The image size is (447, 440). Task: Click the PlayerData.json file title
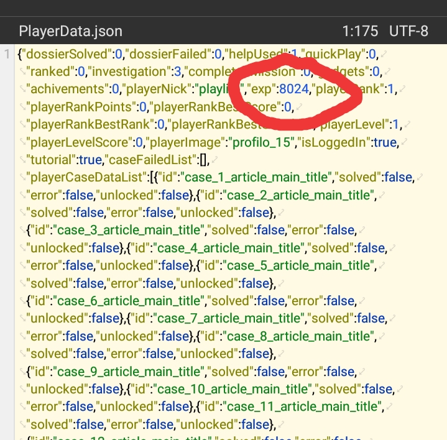(x=70, y=31)
